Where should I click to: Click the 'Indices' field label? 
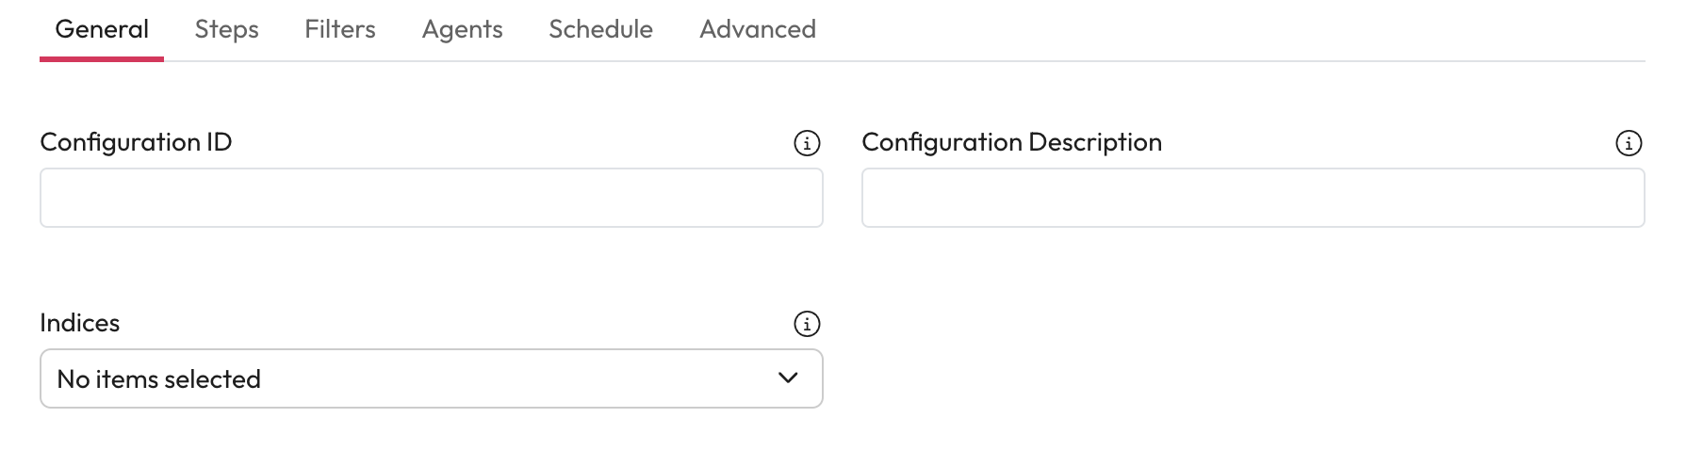pyautogui.click(x=80, y=323)
